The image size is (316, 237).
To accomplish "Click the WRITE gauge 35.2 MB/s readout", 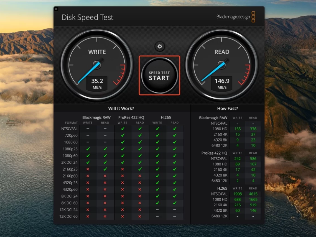I will pyautogui.click(x=97, y=83).
